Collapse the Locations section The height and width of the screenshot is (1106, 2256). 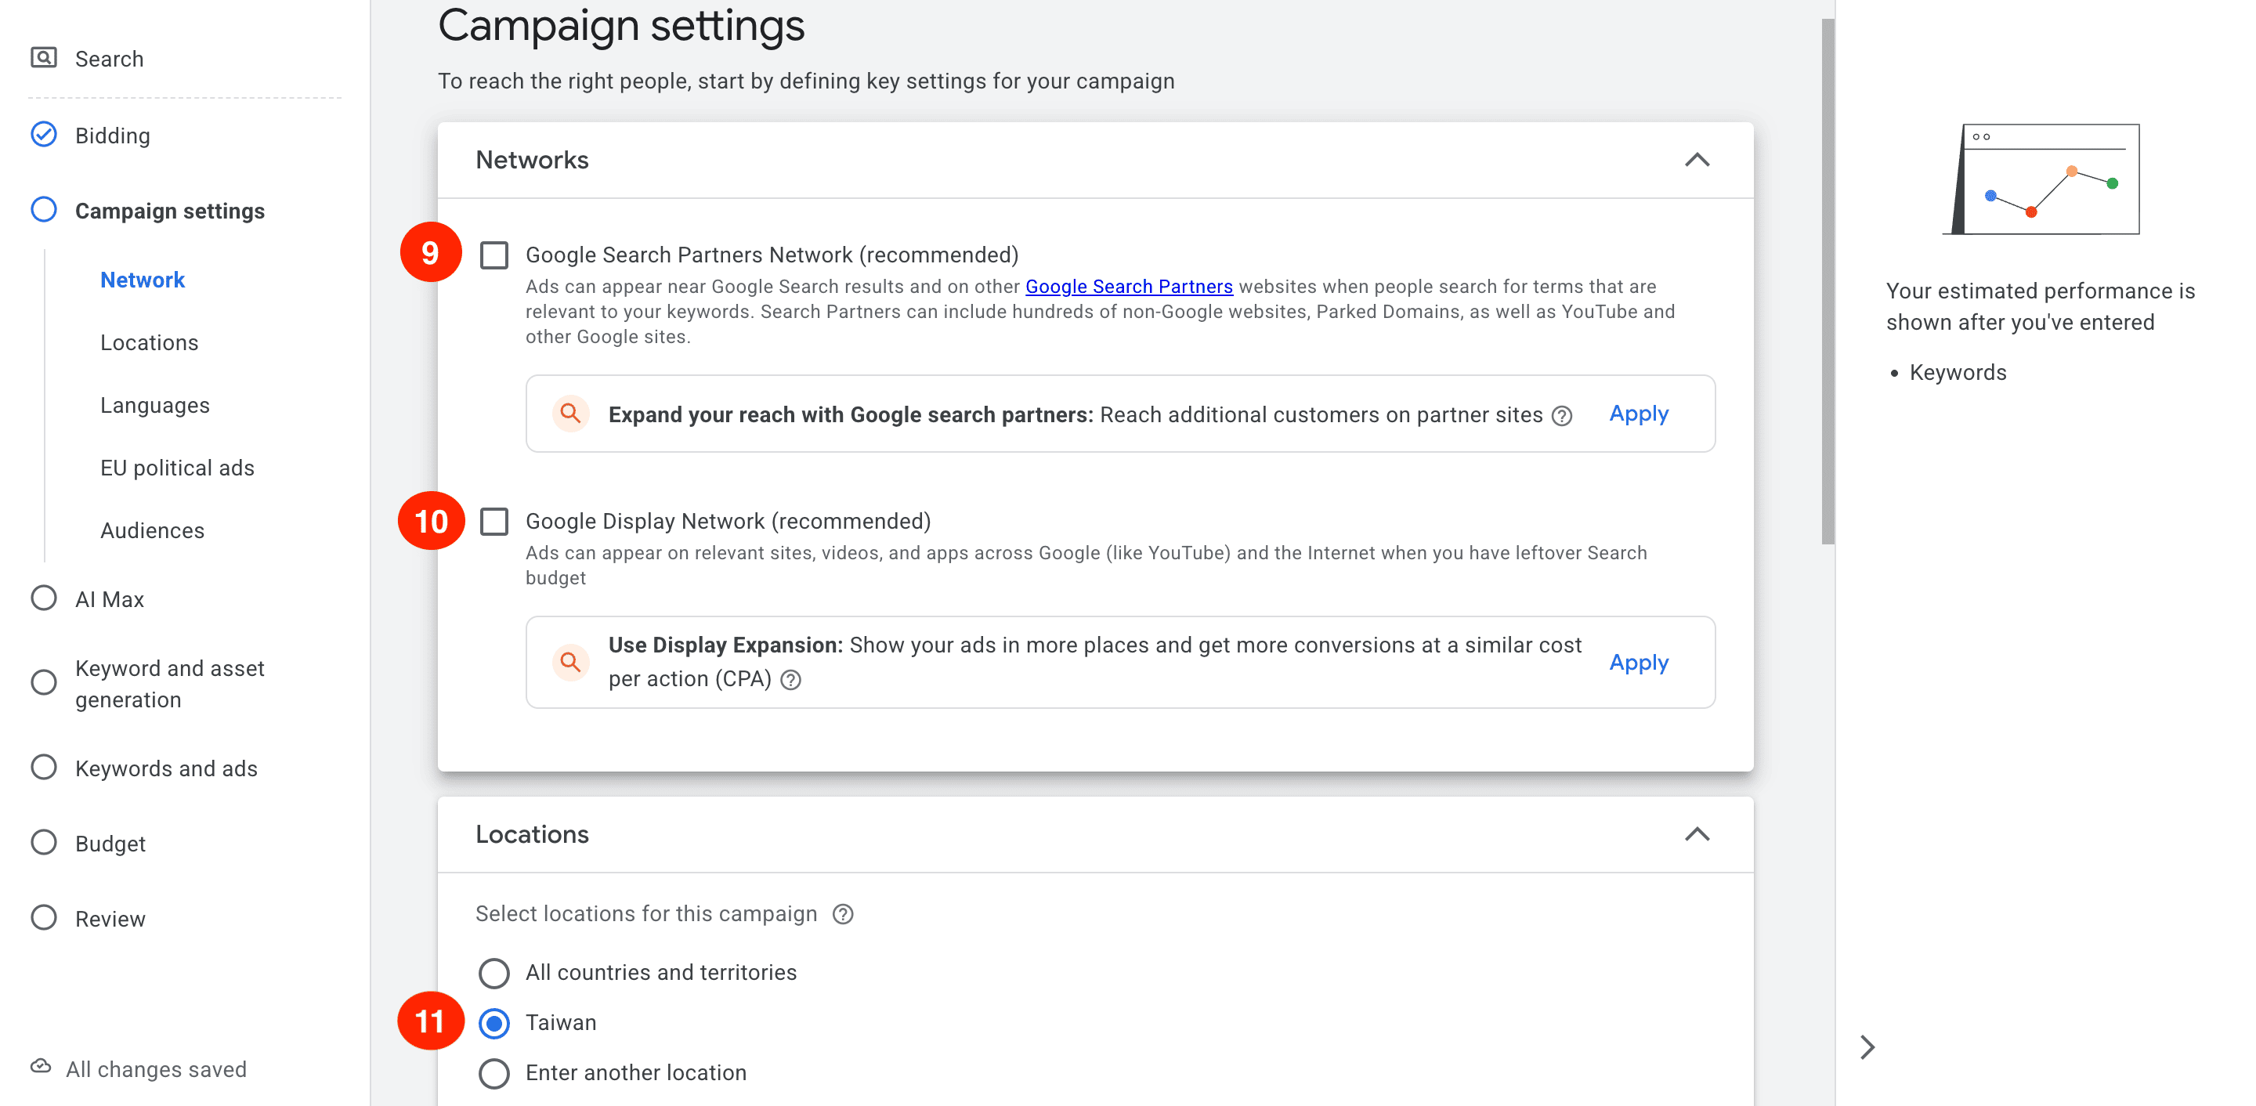[1697, 834]
